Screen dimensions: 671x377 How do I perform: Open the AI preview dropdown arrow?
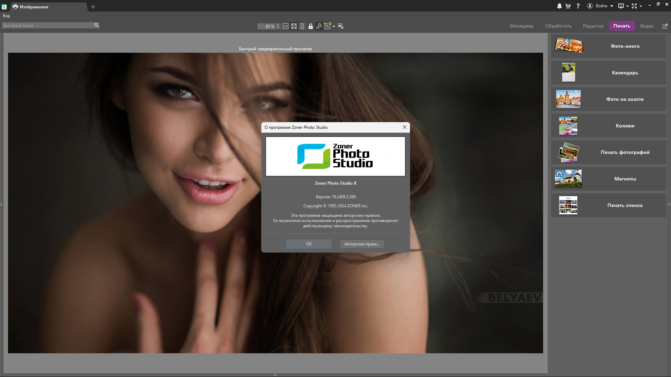coord(334,27)
